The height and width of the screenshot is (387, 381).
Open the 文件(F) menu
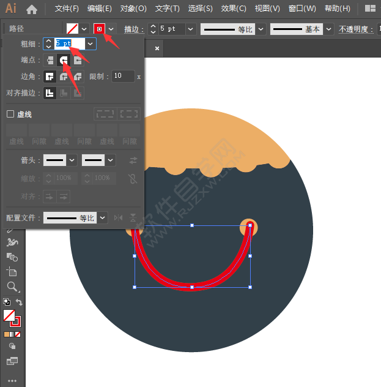67,9
